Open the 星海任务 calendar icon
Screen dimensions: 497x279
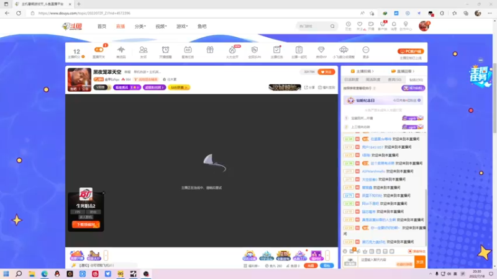coord(188,50)
